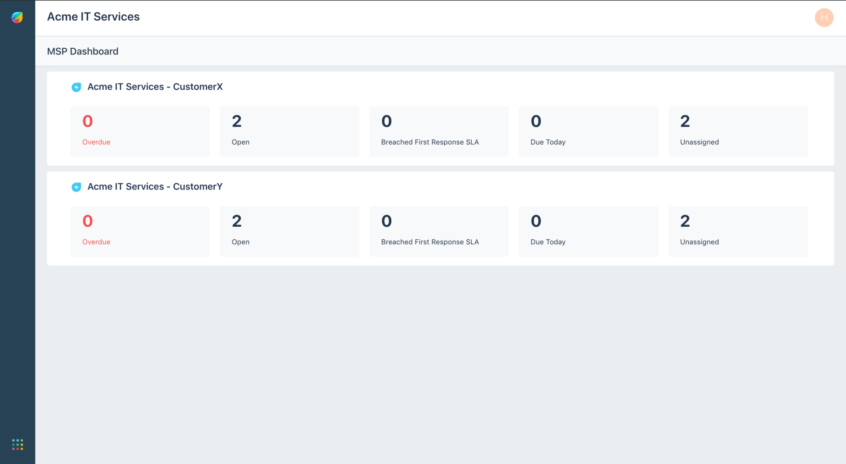Select the Open tickets card for CustomerY
The width and height of the screenshot is (846, 464).
pos(289,231)
